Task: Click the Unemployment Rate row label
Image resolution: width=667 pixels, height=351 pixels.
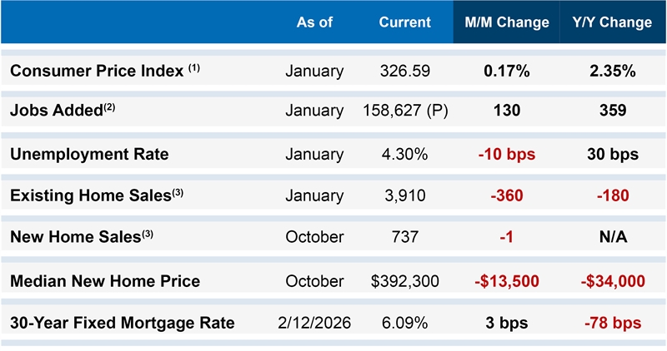Action: (x=89, y=154)
